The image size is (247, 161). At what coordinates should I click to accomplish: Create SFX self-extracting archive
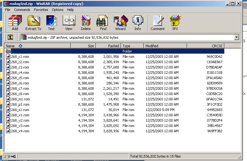pyautogui.click(x=175, y=23)
